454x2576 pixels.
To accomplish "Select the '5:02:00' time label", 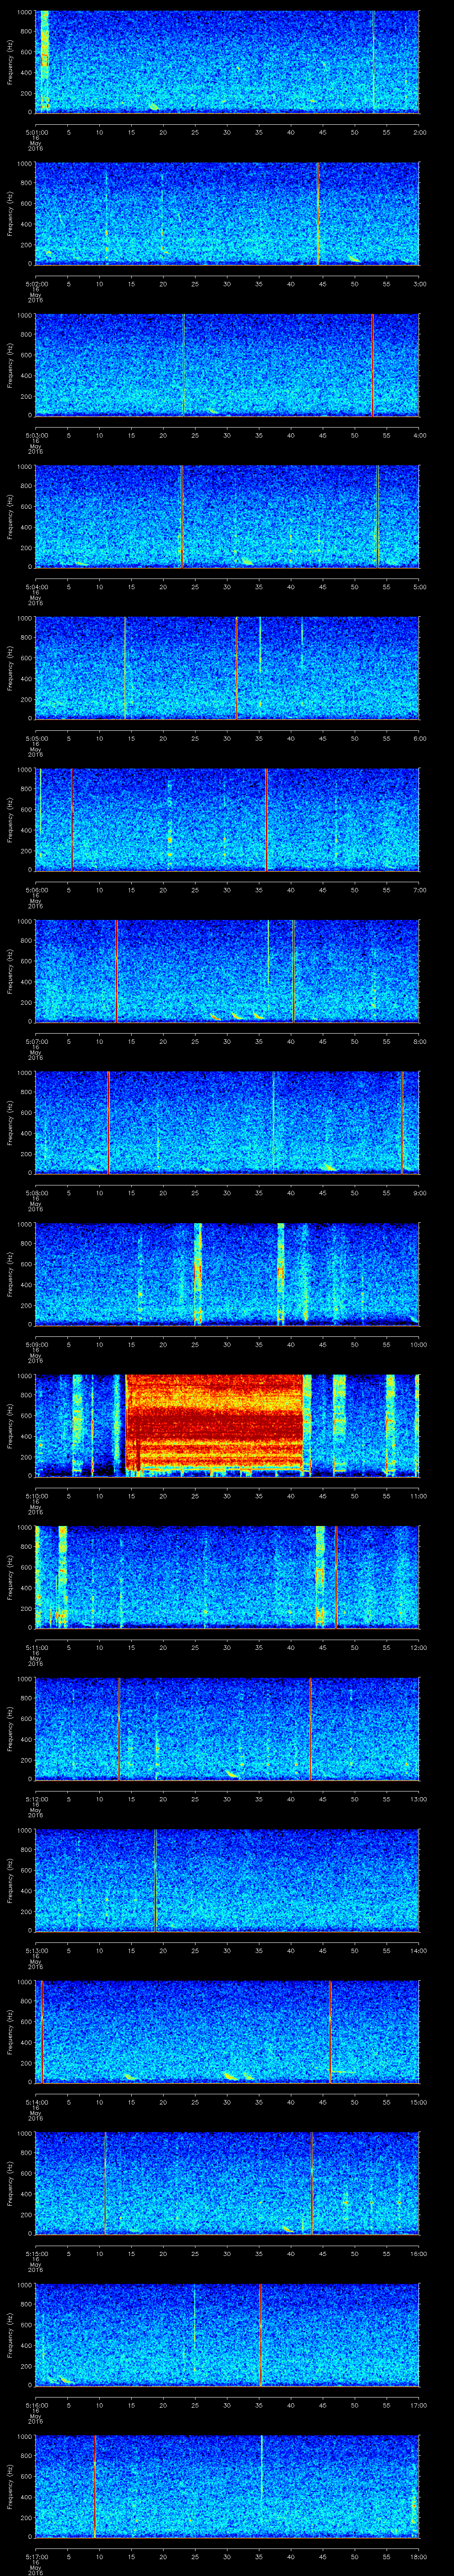I will pos(36,284).
